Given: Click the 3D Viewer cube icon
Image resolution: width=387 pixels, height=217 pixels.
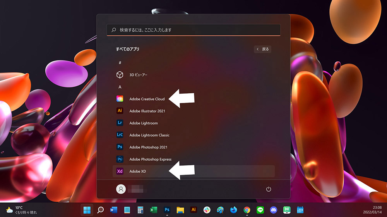Looking at the screenshot, I should 120,74.
